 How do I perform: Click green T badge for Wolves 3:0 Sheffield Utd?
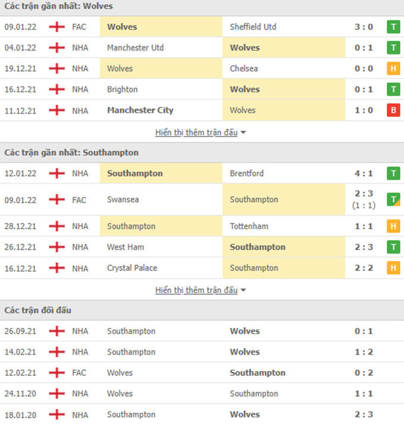click(393, 27)
